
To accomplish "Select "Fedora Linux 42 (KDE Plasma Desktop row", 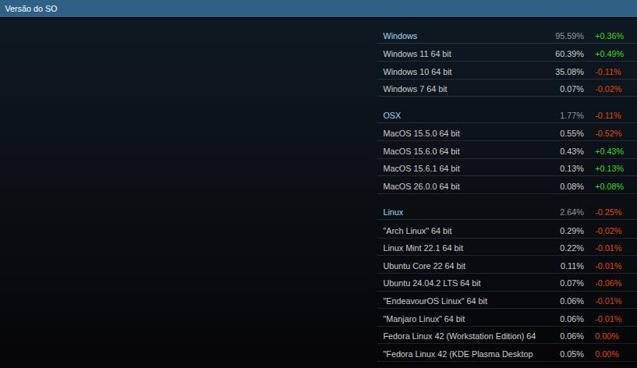I will pyautogui.click(x=507, y=354).
